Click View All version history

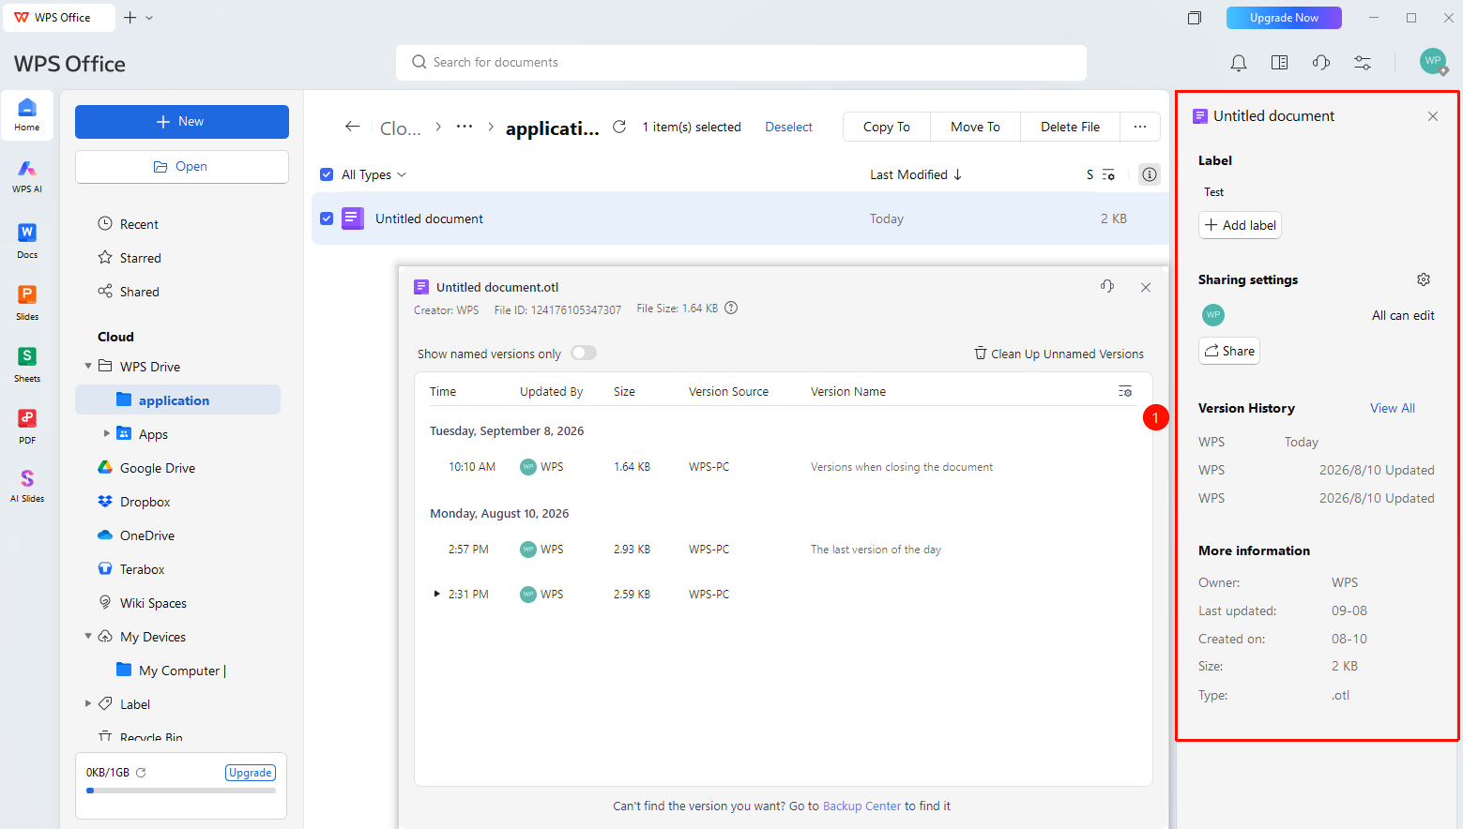[1393, 408]
